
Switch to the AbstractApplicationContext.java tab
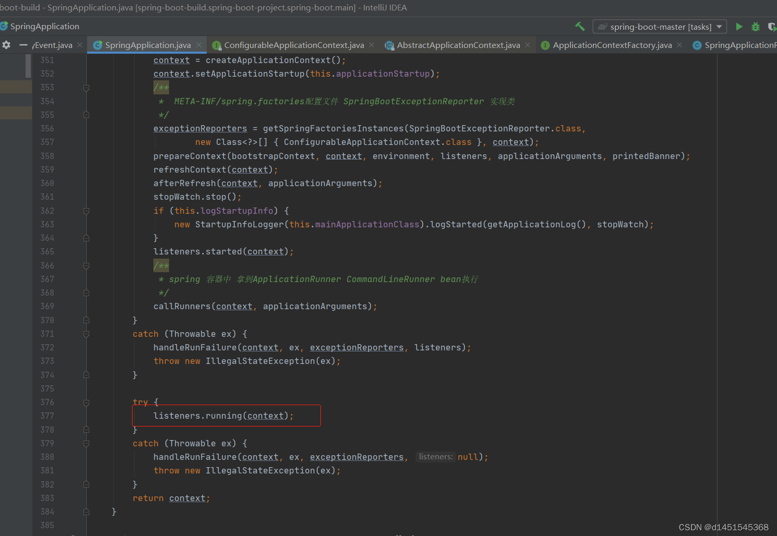458,45
